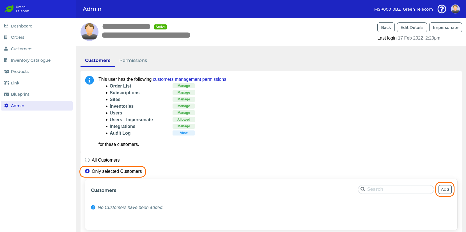This screenshot has width=466, height=232.
Task: Click into the customers Search field
Action: coord(396,189)
